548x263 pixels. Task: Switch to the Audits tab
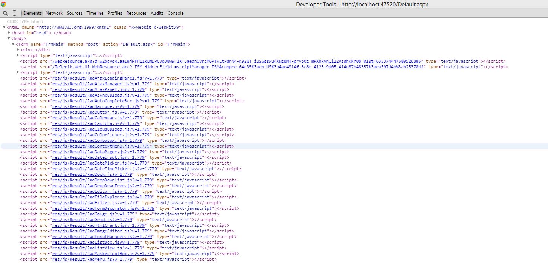pos(157,13)
